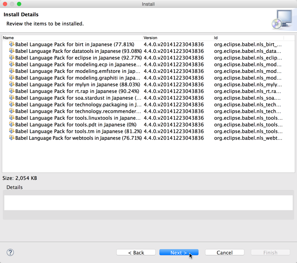
Task: Click the technology.packaging pack feature icon
Action: coord(12,104)
